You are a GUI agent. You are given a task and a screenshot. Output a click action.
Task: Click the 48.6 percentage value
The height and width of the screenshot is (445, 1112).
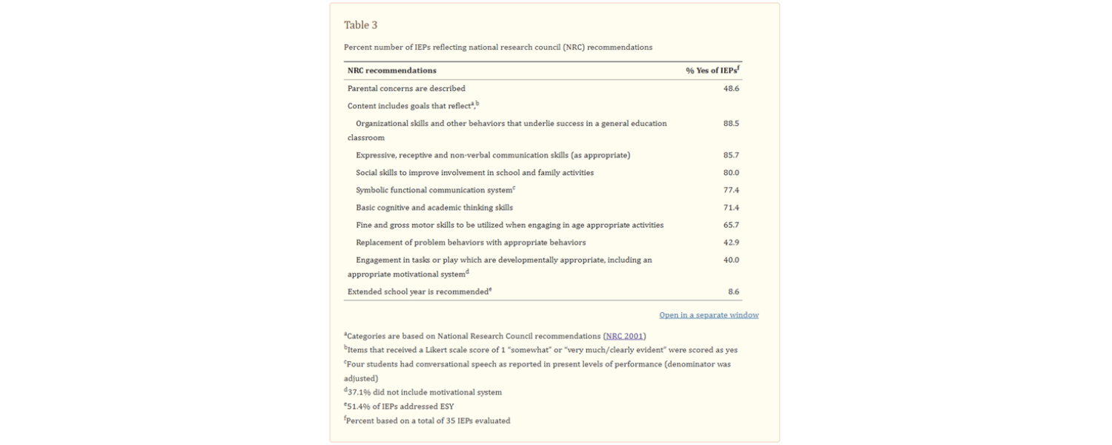pyautogui.click(x=731, y=88)
